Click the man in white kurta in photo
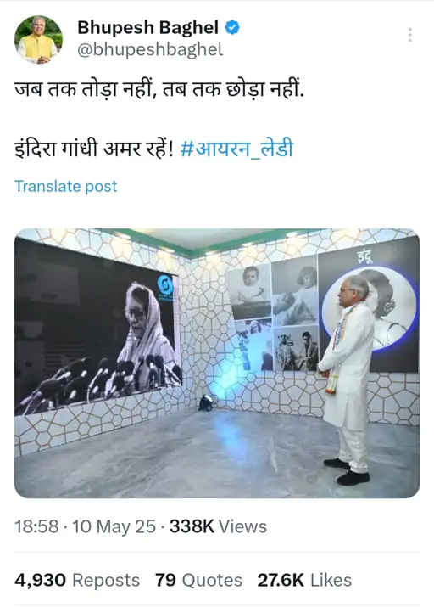The image size is (434, 607). tap(347, 379)
